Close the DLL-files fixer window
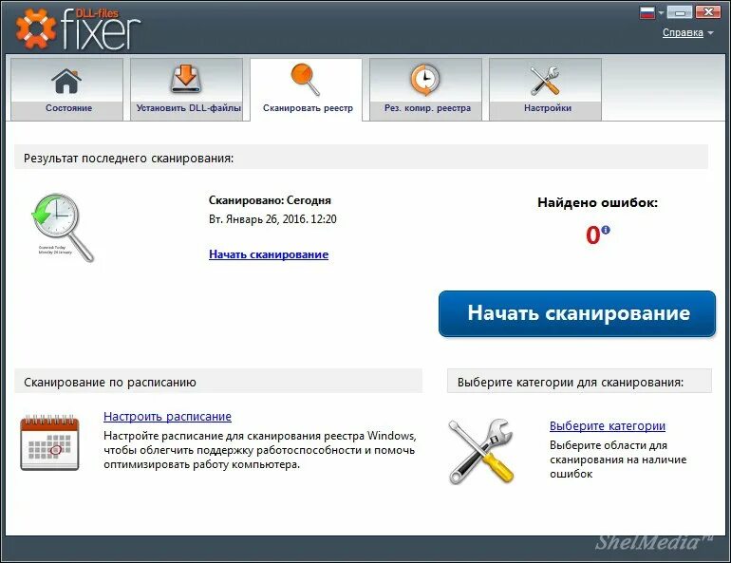The width and height of the screenshot is (731, 563). (x=708, y=12)
